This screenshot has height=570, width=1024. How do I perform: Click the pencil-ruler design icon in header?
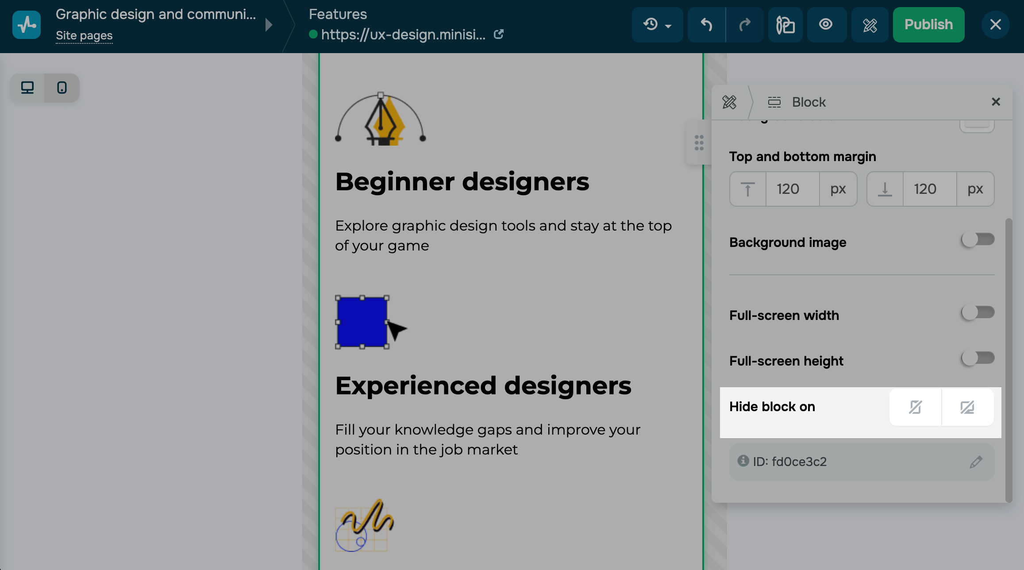click(x=870, y=25)
